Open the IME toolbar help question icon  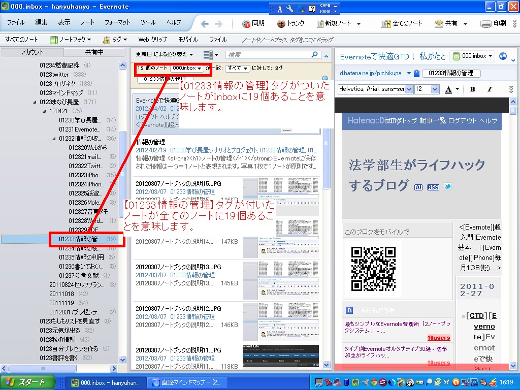click(x=312, y=9)
